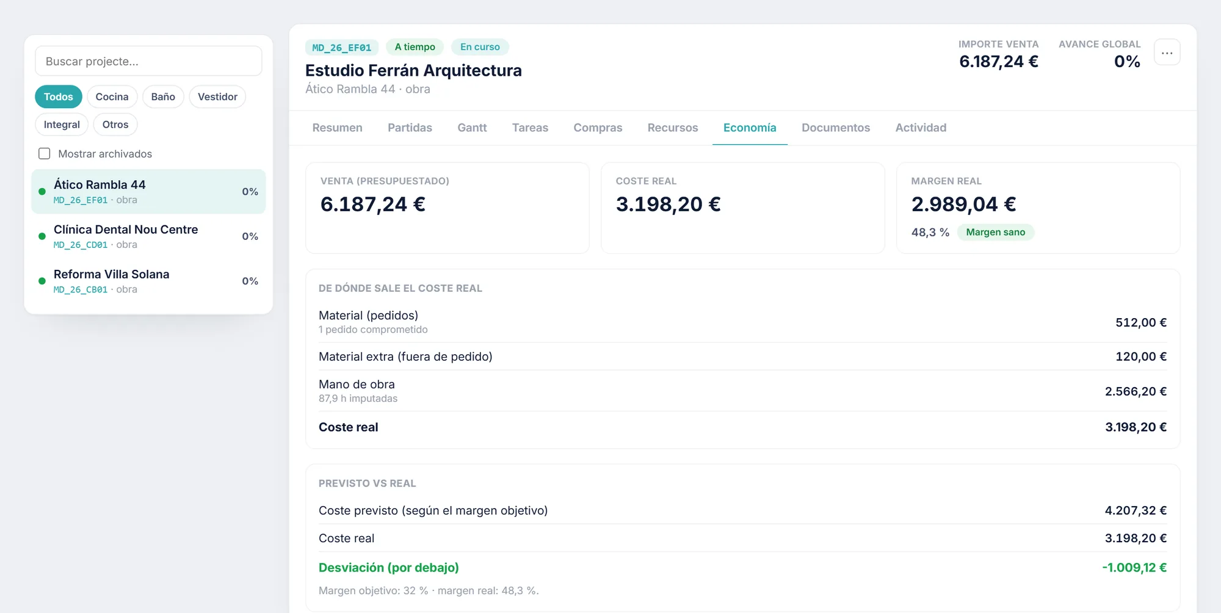Image resolution: width=1221 pixels, height=613 pixels.
Task: Open the Reforma Villa Solana project
Action: tap(148, 281)
